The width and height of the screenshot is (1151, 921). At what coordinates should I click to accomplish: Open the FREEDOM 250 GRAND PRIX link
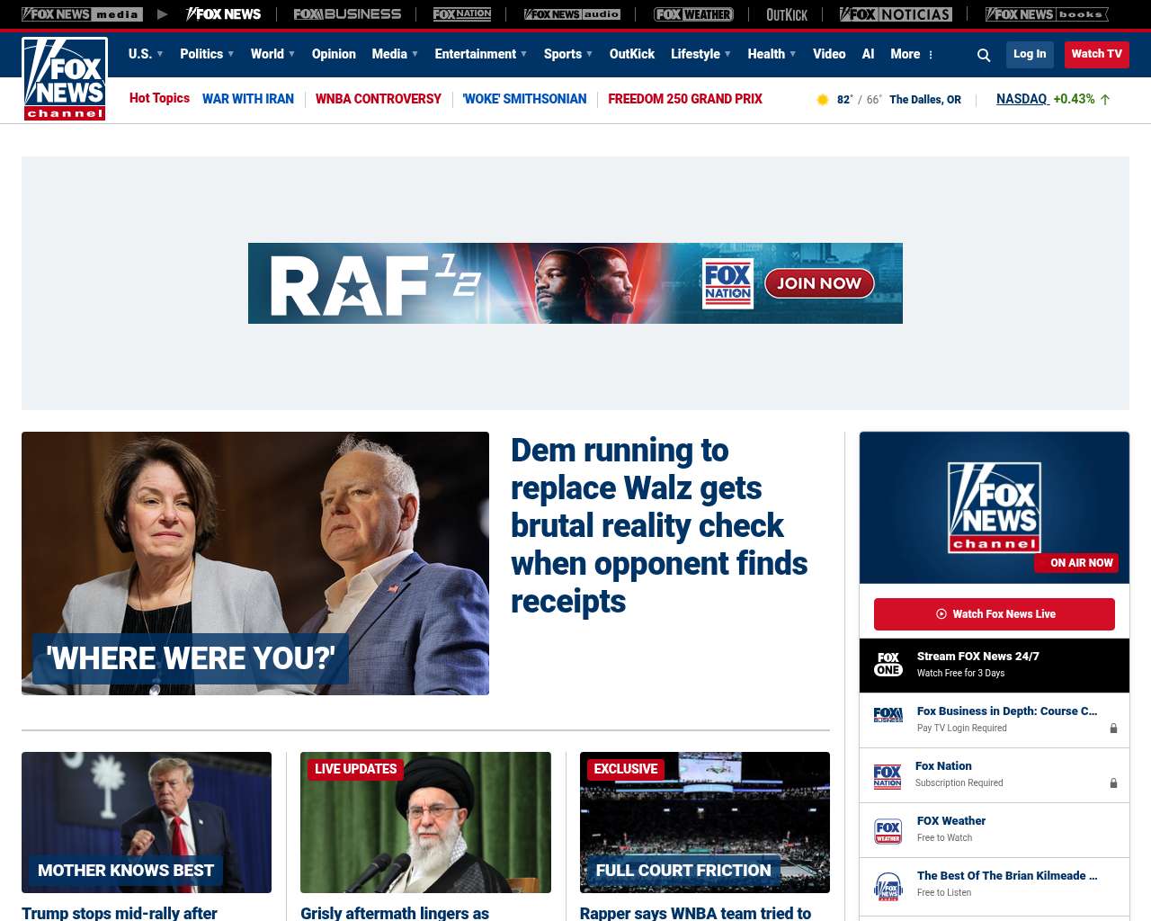(685, 99)
